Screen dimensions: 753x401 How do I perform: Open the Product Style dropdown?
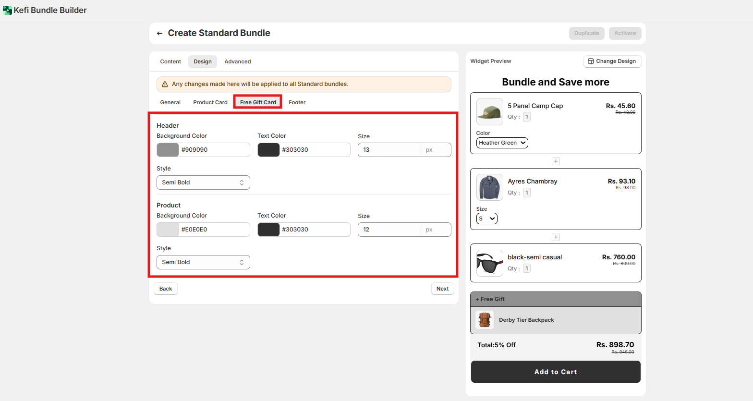click(x=203, y=262)
